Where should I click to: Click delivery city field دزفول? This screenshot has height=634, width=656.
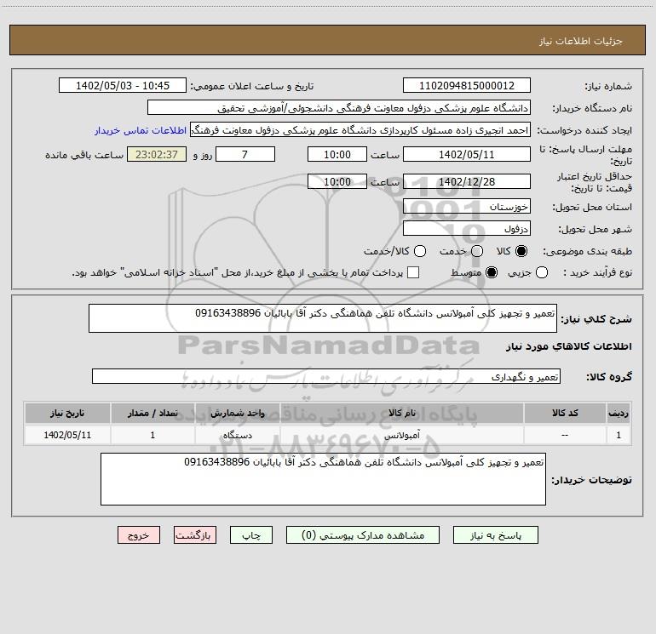[467, 228]
